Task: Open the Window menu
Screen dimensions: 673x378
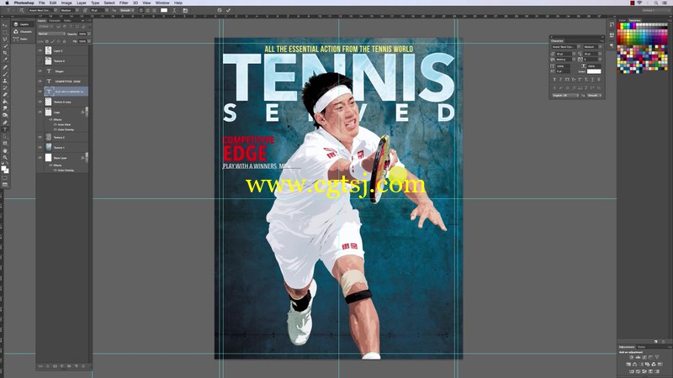Action: tap(162, 3)
